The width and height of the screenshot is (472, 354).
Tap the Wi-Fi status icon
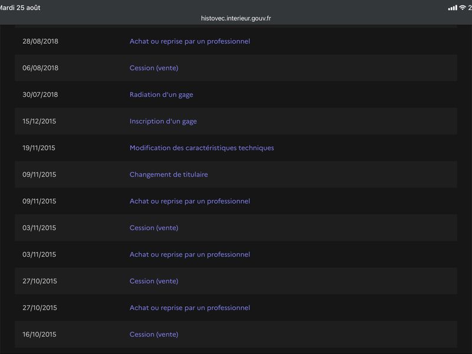pyautogui.click(x=462, y=8)
